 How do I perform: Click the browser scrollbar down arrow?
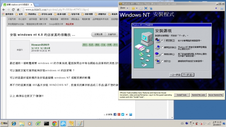coord(172,118)
